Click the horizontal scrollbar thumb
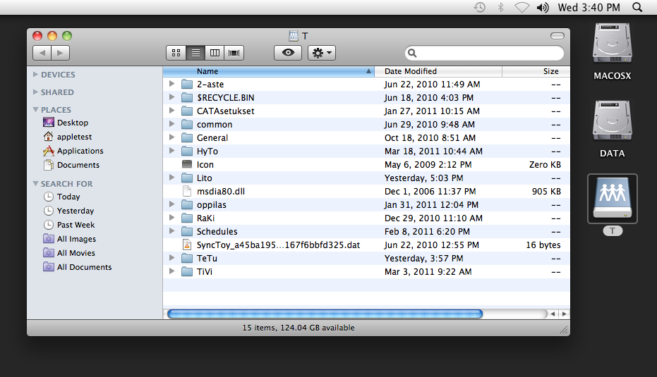Screen dimensions: 657x377 pos(325,314)
